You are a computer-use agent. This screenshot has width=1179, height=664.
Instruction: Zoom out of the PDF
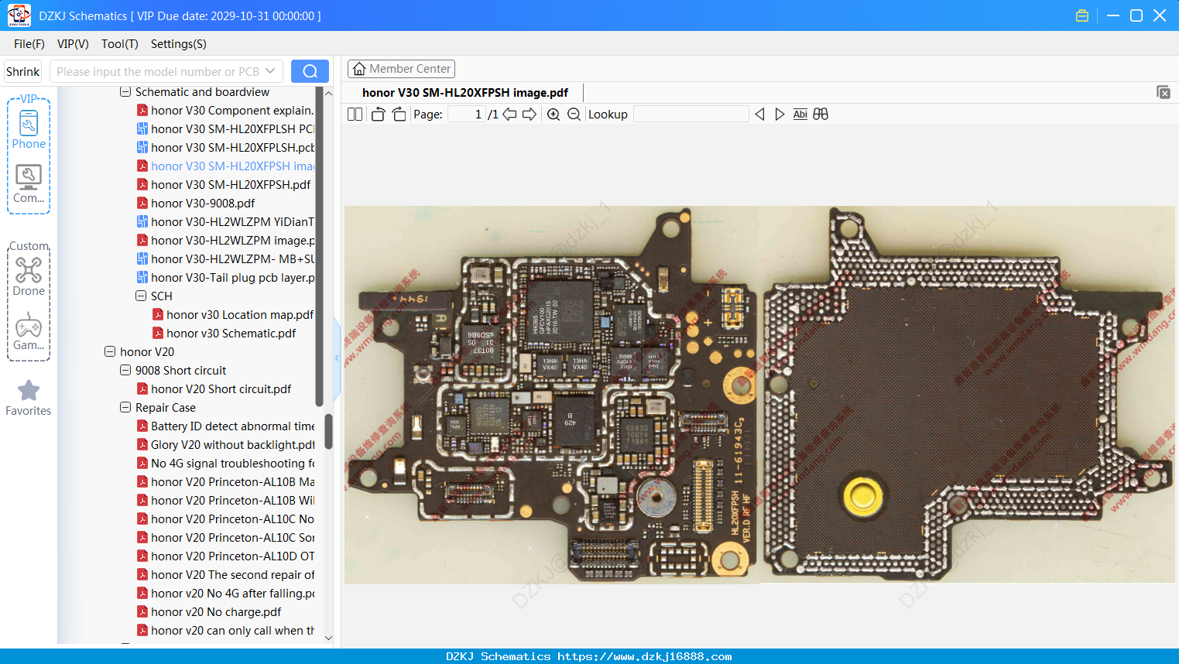574,115
